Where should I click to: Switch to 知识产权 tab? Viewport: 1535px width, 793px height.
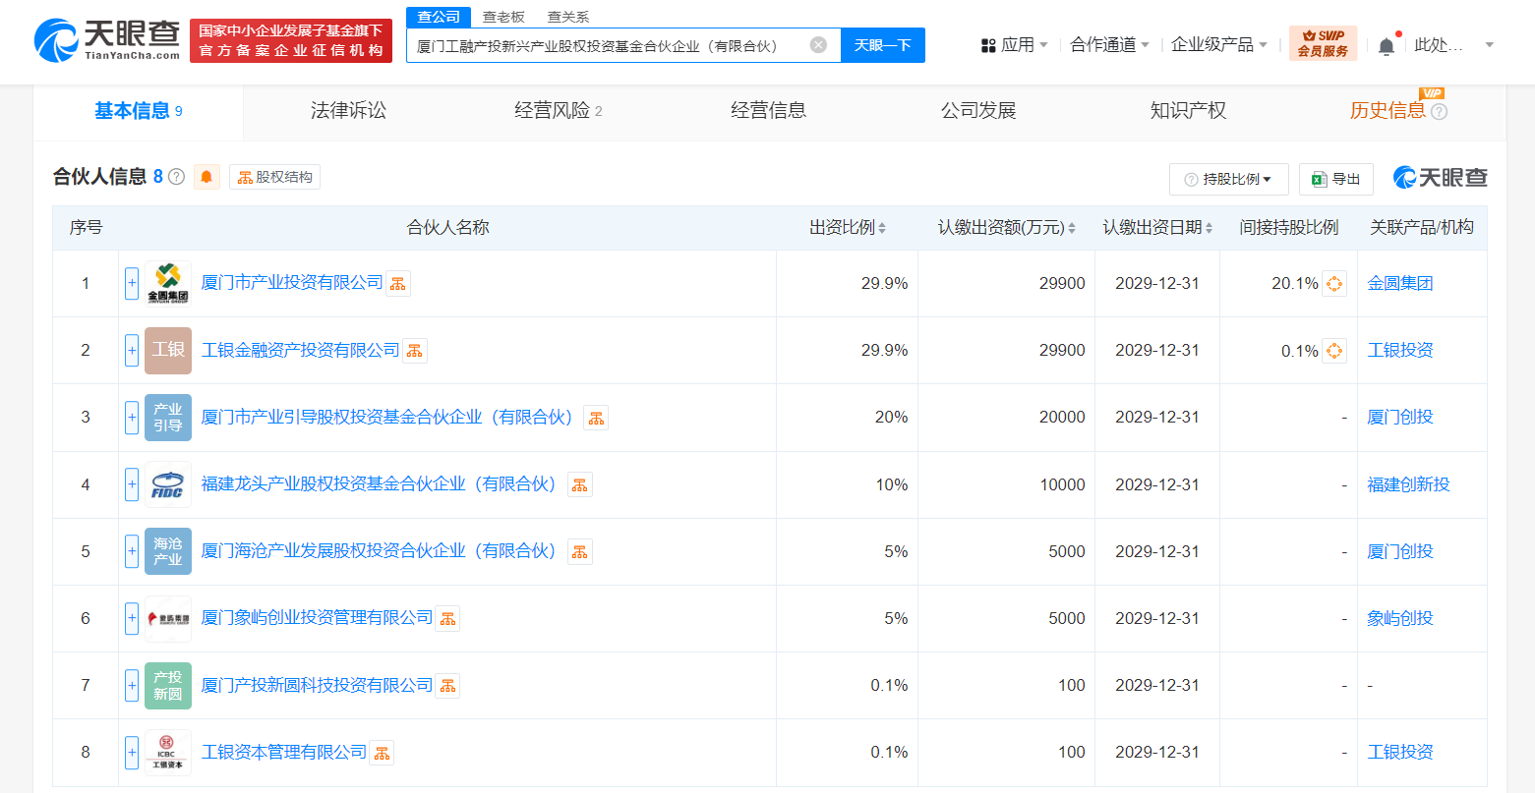coord(1188,111)
